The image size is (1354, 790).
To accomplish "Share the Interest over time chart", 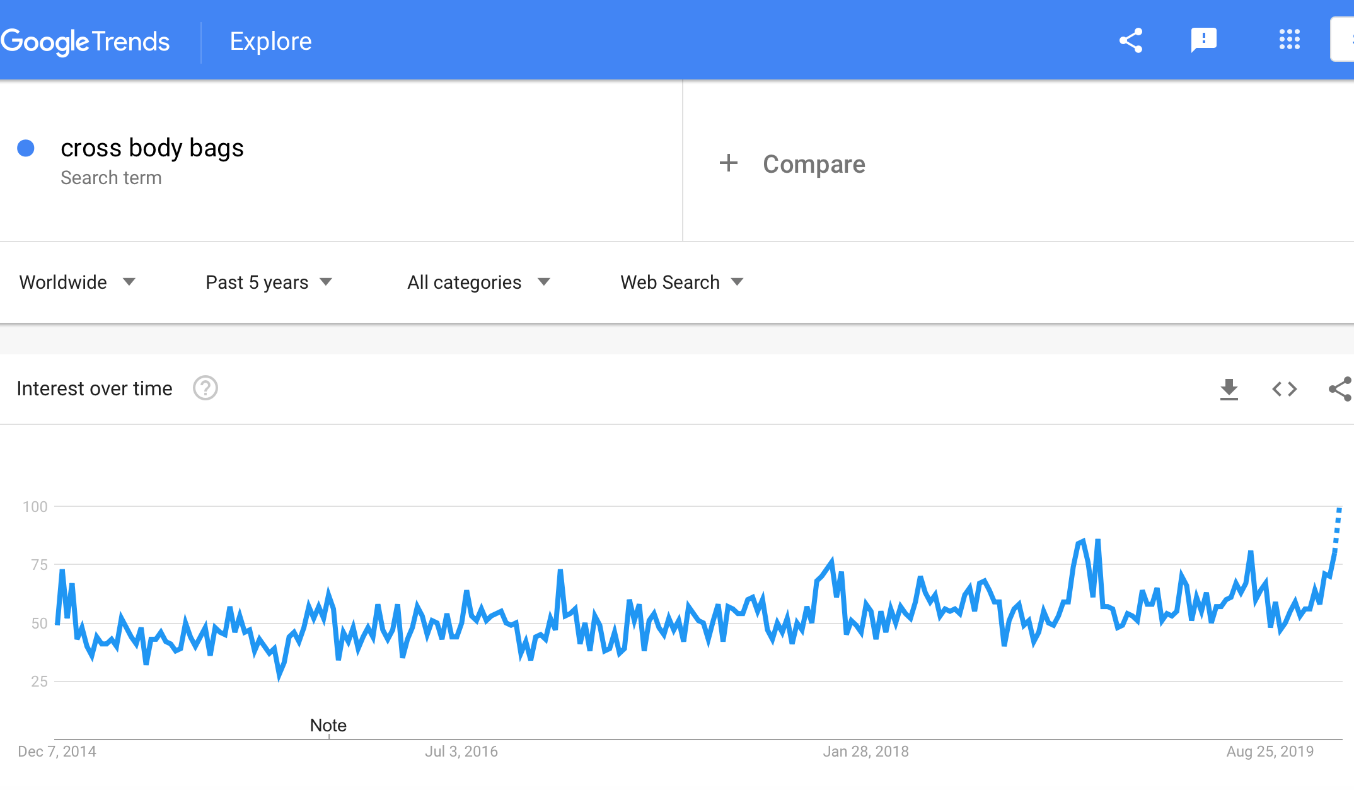I will coord(1340,389).
